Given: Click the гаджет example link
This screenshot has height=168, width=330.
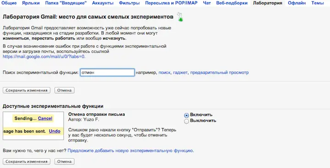Looking at the screenshot, I should coord(180,73).
